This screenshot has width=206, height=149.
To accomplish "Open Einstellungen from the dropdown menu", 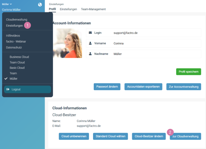I will tap(14, 26).
